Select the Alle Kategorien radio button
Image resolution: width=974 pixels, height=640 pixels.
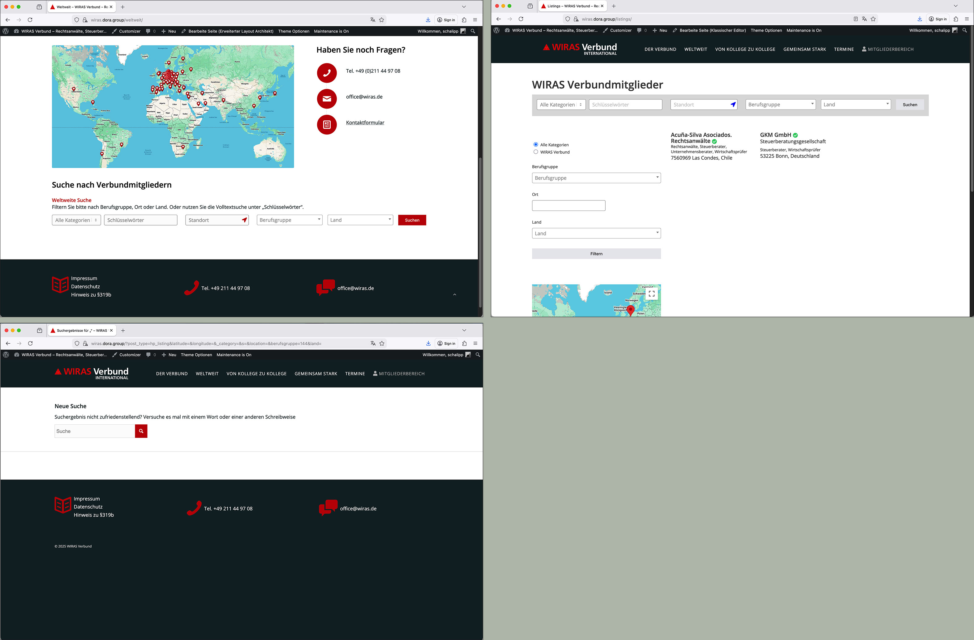536,144
